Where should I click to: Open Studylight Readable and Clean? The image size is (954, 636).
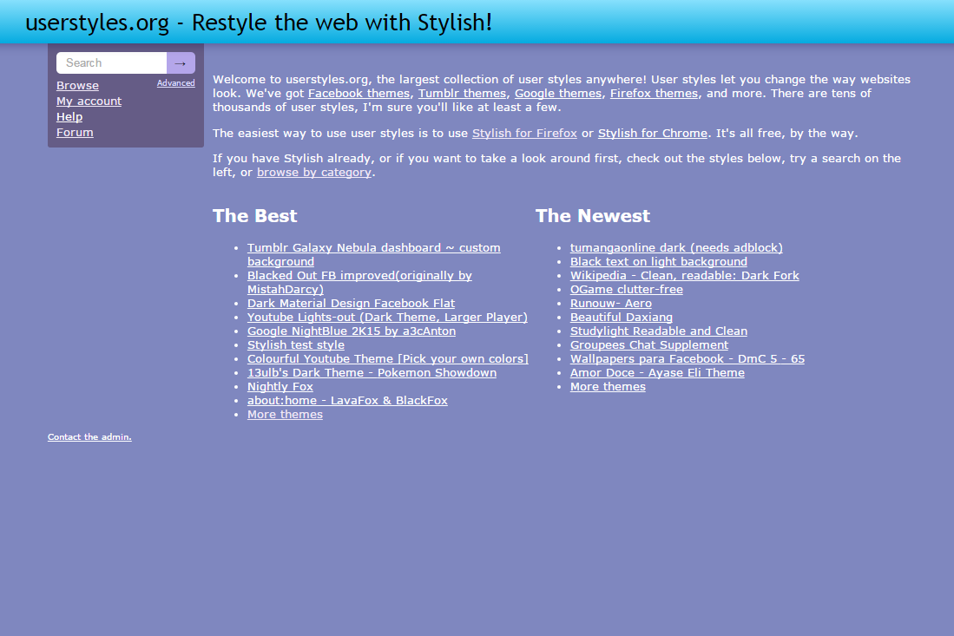tap(658, 331)
